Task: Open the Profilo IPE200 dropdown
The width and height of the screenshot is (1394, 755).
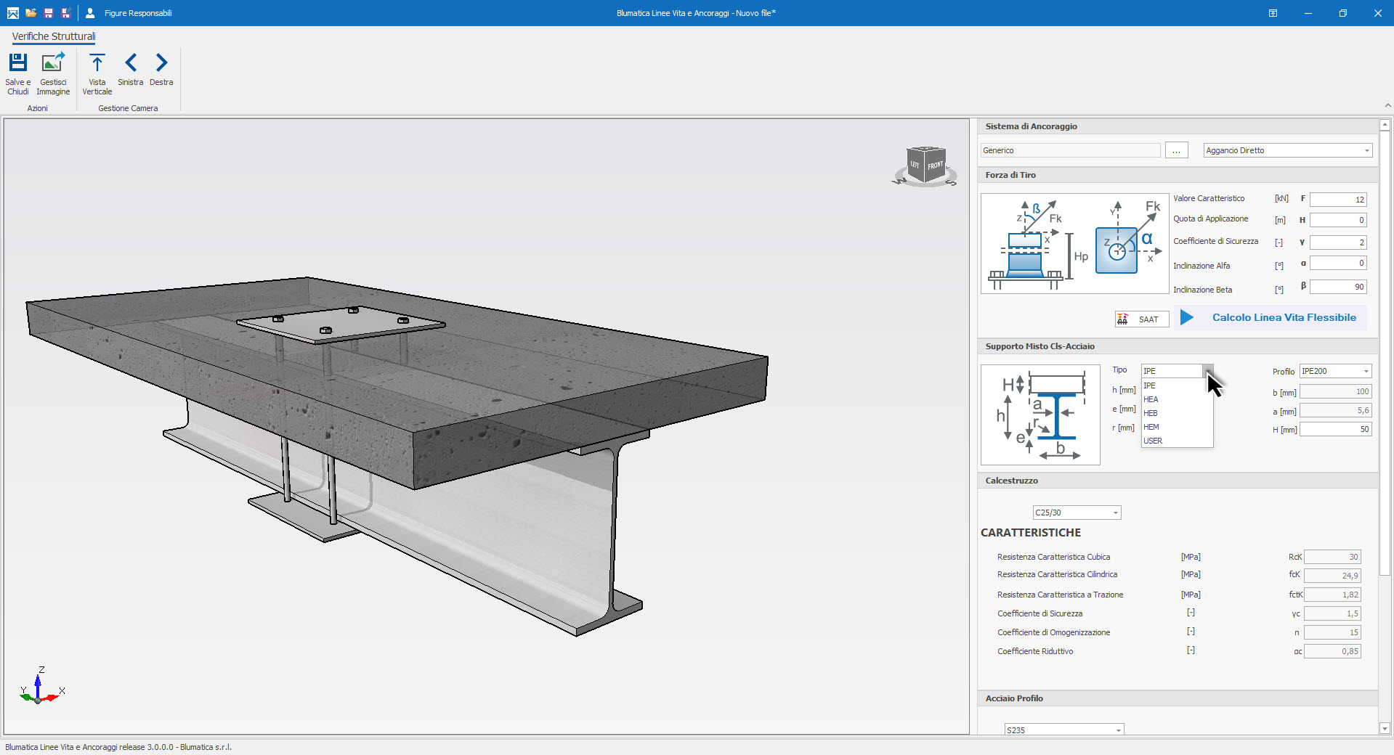Action: (x=1366, y=372)
